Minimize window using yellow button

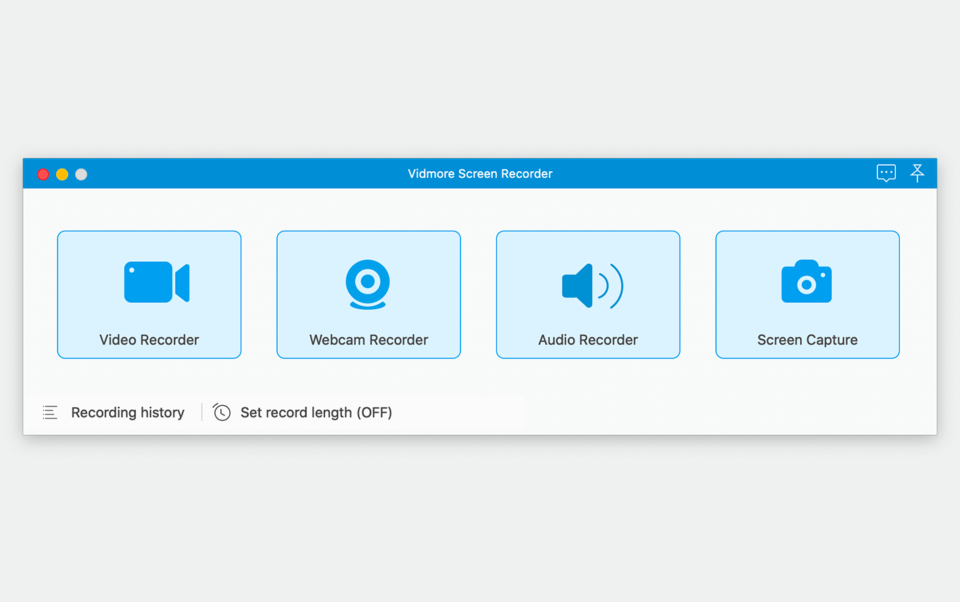(62, 175)
